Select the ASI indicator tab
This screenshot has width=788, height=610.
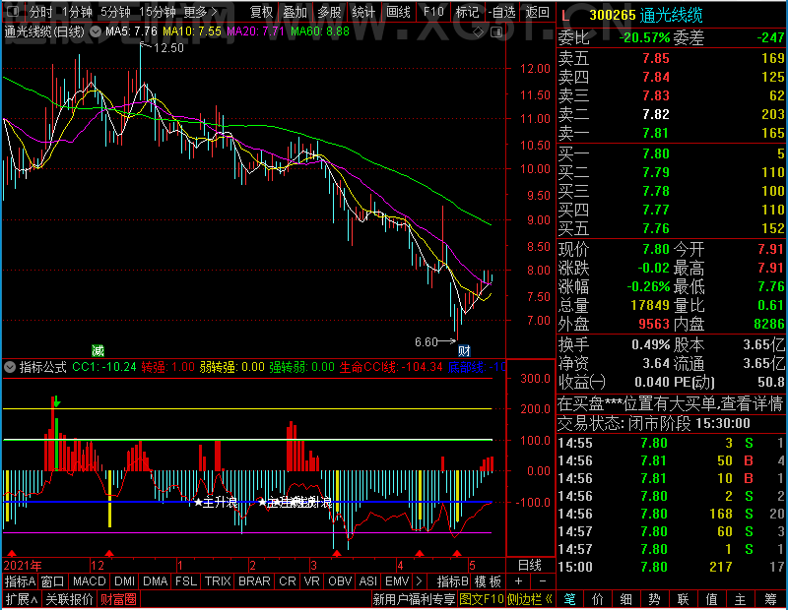[x=367, y=581]
